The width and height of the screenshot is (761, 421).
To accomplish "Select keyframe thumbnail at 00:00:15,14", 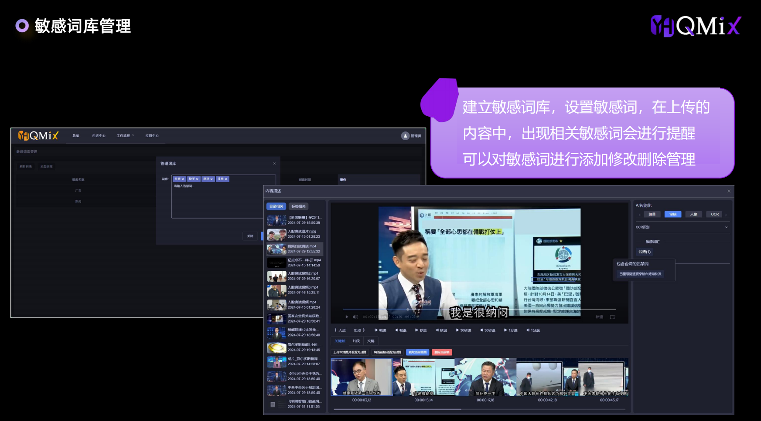I will (423, 377).
